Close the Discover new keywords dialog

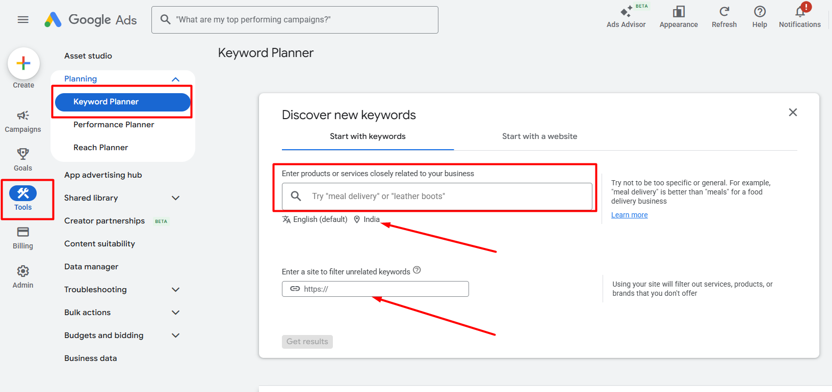(x=793, y=113)
